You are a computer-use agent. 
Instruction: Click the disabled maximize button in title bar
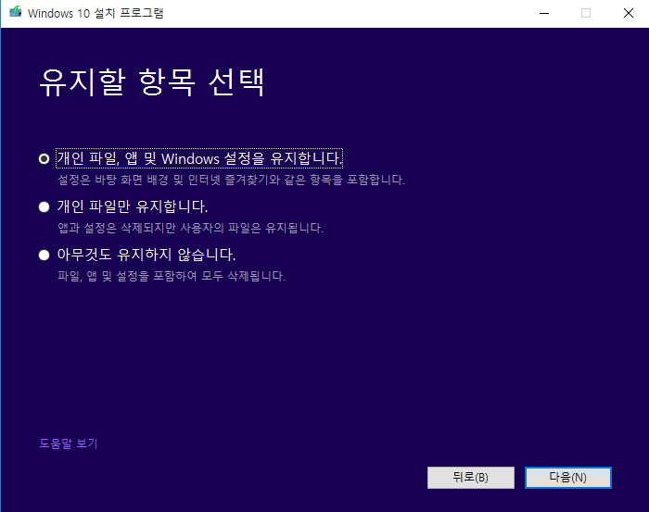[586, 13]
